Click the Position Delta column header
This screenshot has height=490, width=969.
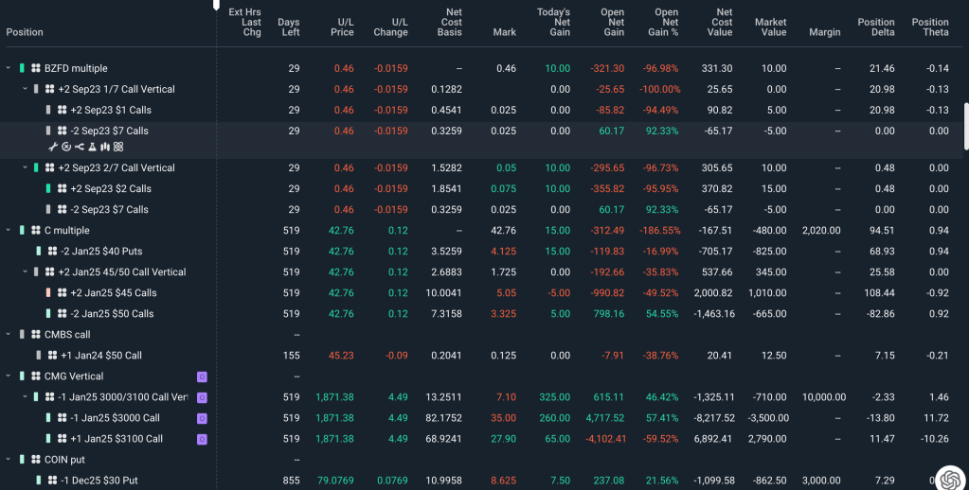point(875,26)
